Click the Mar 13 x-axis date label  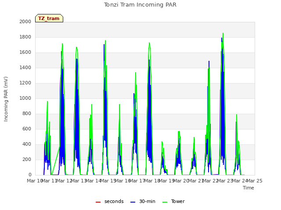tap(79, 181)
